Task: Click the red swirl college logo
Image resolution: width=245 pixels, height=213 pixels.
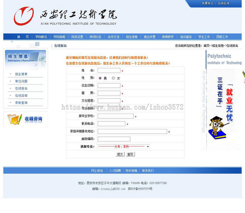Action: coord(24,16)
